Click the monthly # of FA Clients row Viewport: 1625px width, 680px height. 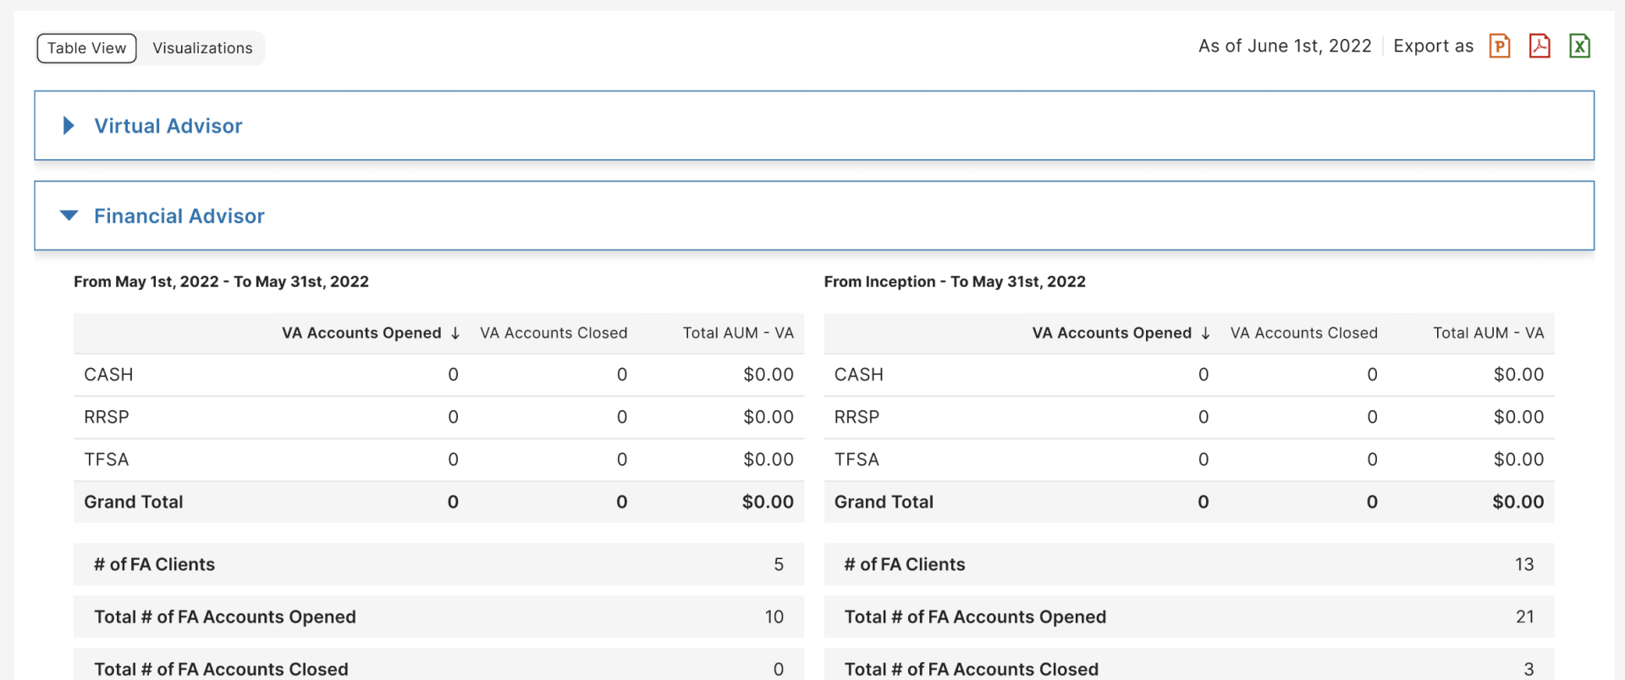pos(154,564)
